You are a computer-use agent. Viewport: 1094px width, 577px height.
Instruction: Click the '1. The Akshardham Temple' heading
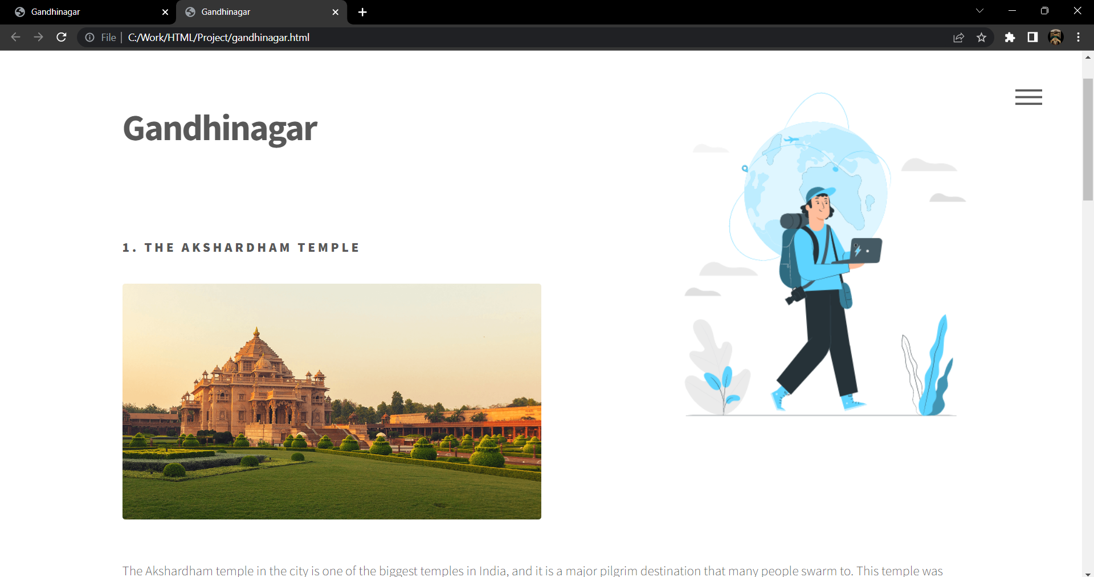pos(241,248)
